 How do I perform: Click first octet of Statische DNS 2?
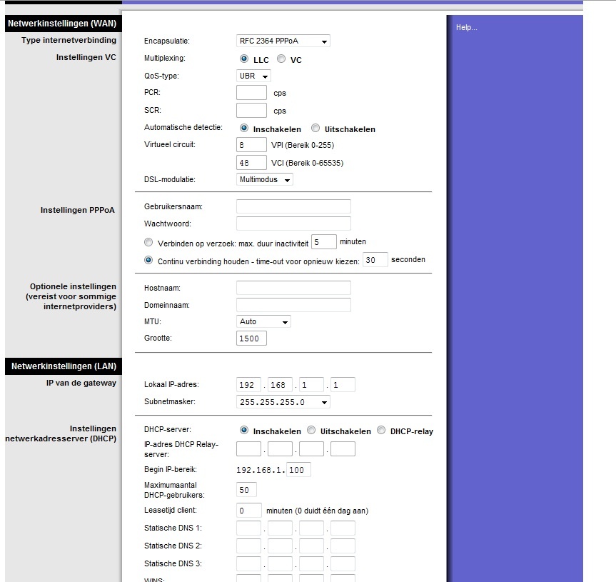tap(248, 546)
